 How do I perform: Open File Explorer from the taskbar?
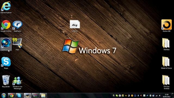43,96
